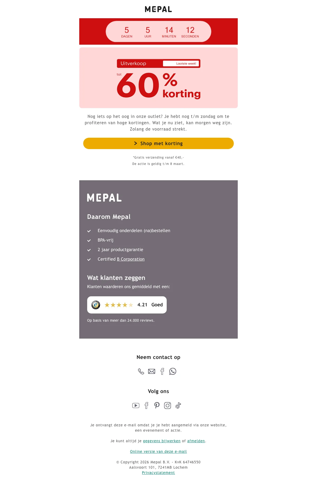The width and height of the screenshot is (317, 489).
Task: Click the gegevens bijwerken link
Action: (162, 441)
